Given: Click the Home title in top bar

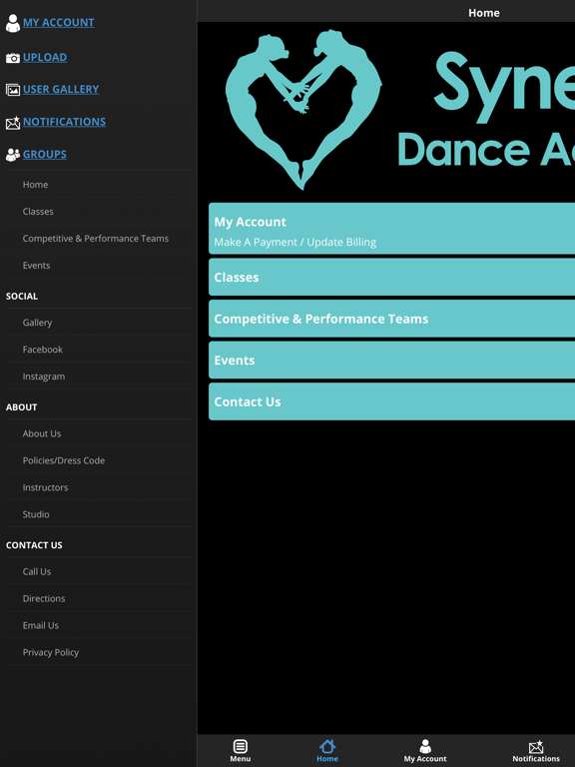Looking at the screenshot, I should 483,13.
